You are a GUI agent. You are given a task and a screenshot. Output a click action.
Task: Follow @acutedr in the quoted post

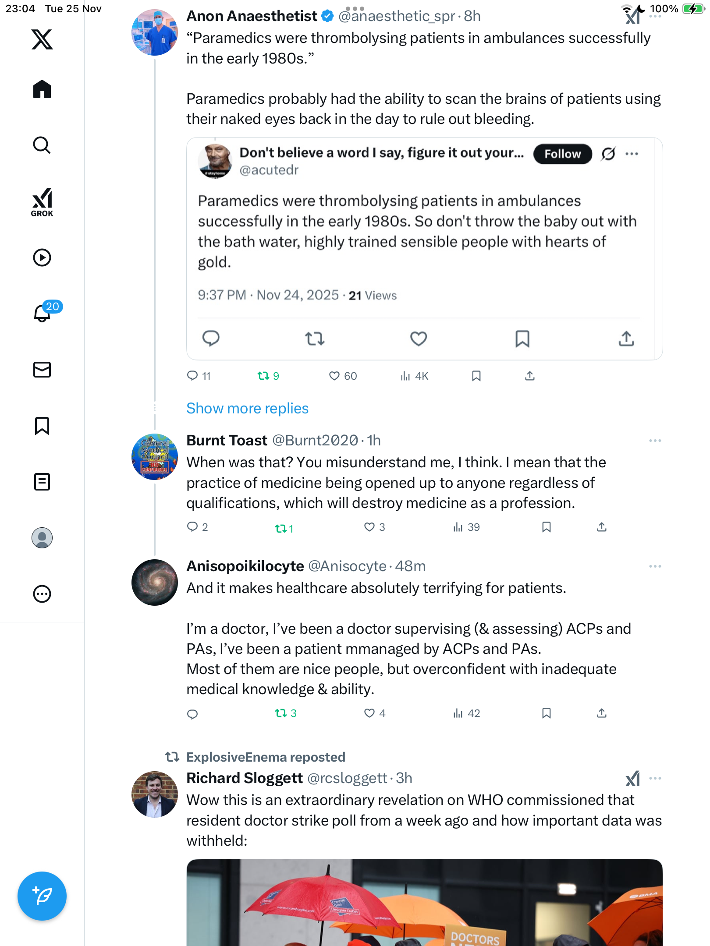pyautogui.click(x=562, y=154)
